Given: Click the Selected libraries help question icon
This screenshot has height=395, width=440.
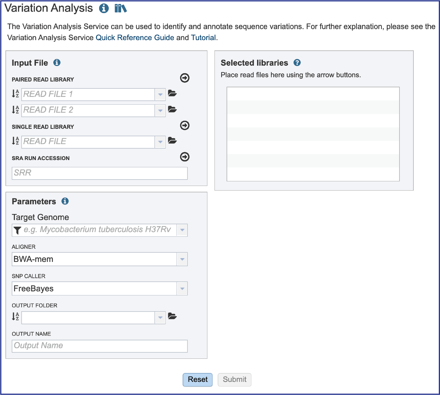Looking at the screenshot, I should [297, 62].
